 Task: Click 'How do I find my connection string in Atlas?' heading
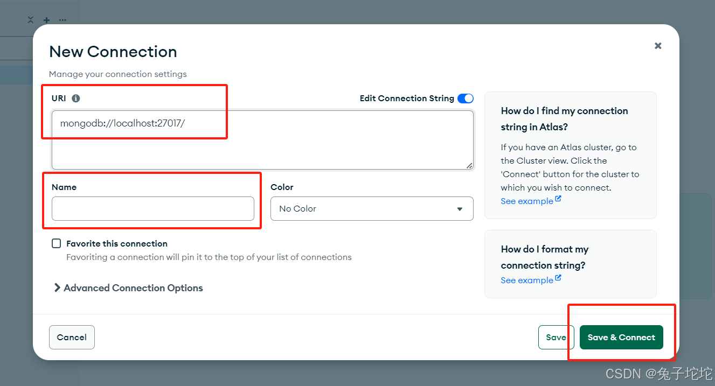[565, 119]
